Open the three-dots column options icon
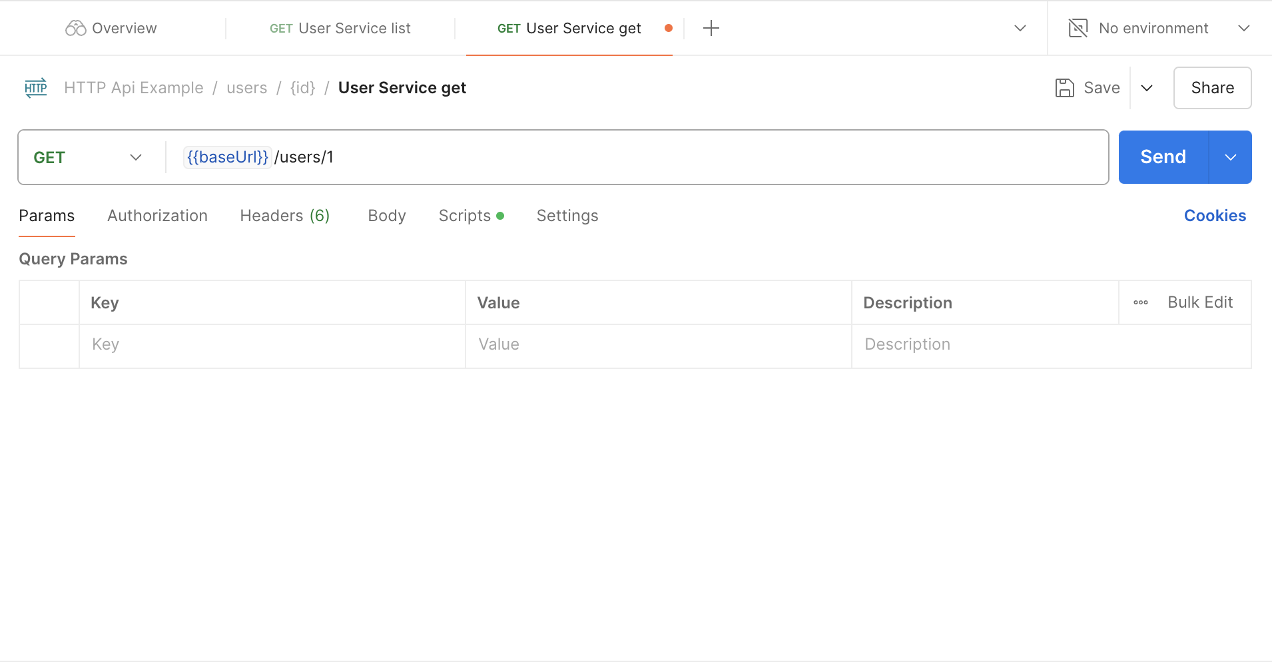 [x=1140, y=302]
